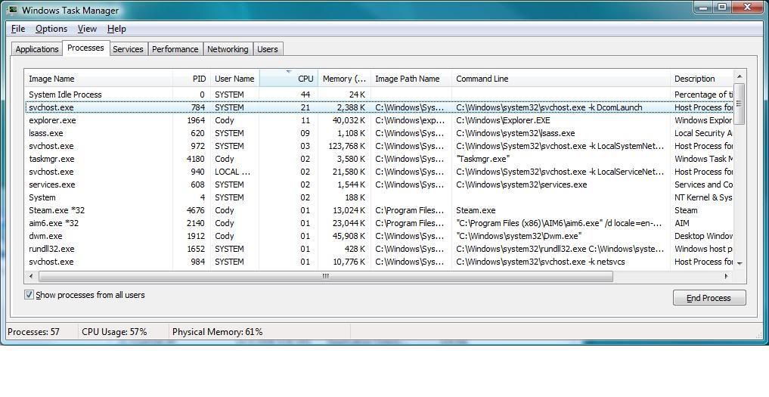Click Processes: 57 in status bar
Image resolution: width=769 pixels, height=397 pixels.
click(x=33, y=332)
